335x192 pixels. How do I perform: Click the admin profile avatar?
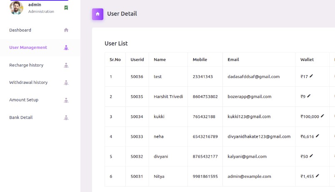point(16,8)
